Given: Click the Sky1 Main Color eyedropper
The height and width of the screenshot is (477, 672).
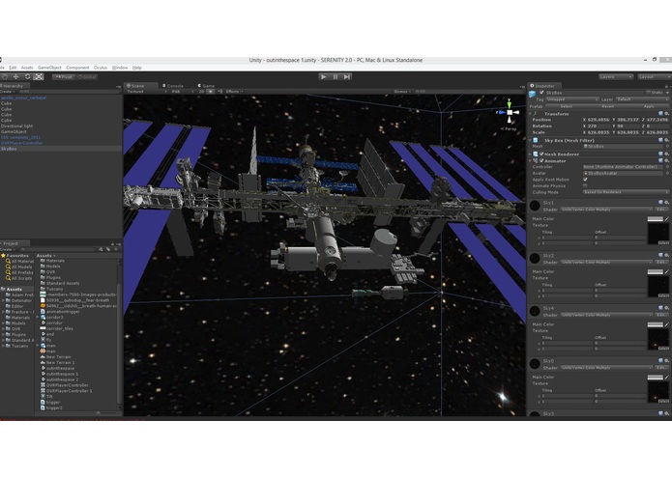Looking at the screenshot, I should (667, 218).
